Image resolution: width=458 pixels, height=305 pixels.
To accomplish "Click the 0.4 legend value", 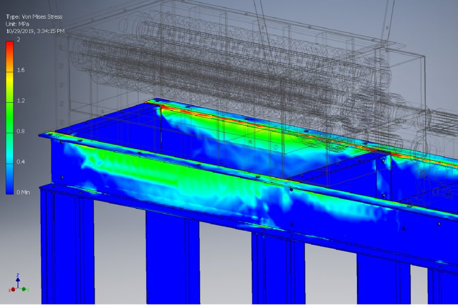I will 21,161.
